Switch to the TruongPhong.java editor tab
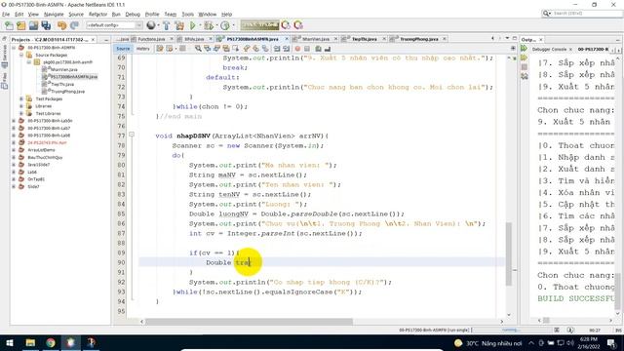Viewport: 624px width, 351px height. click(x=418, y=39)
